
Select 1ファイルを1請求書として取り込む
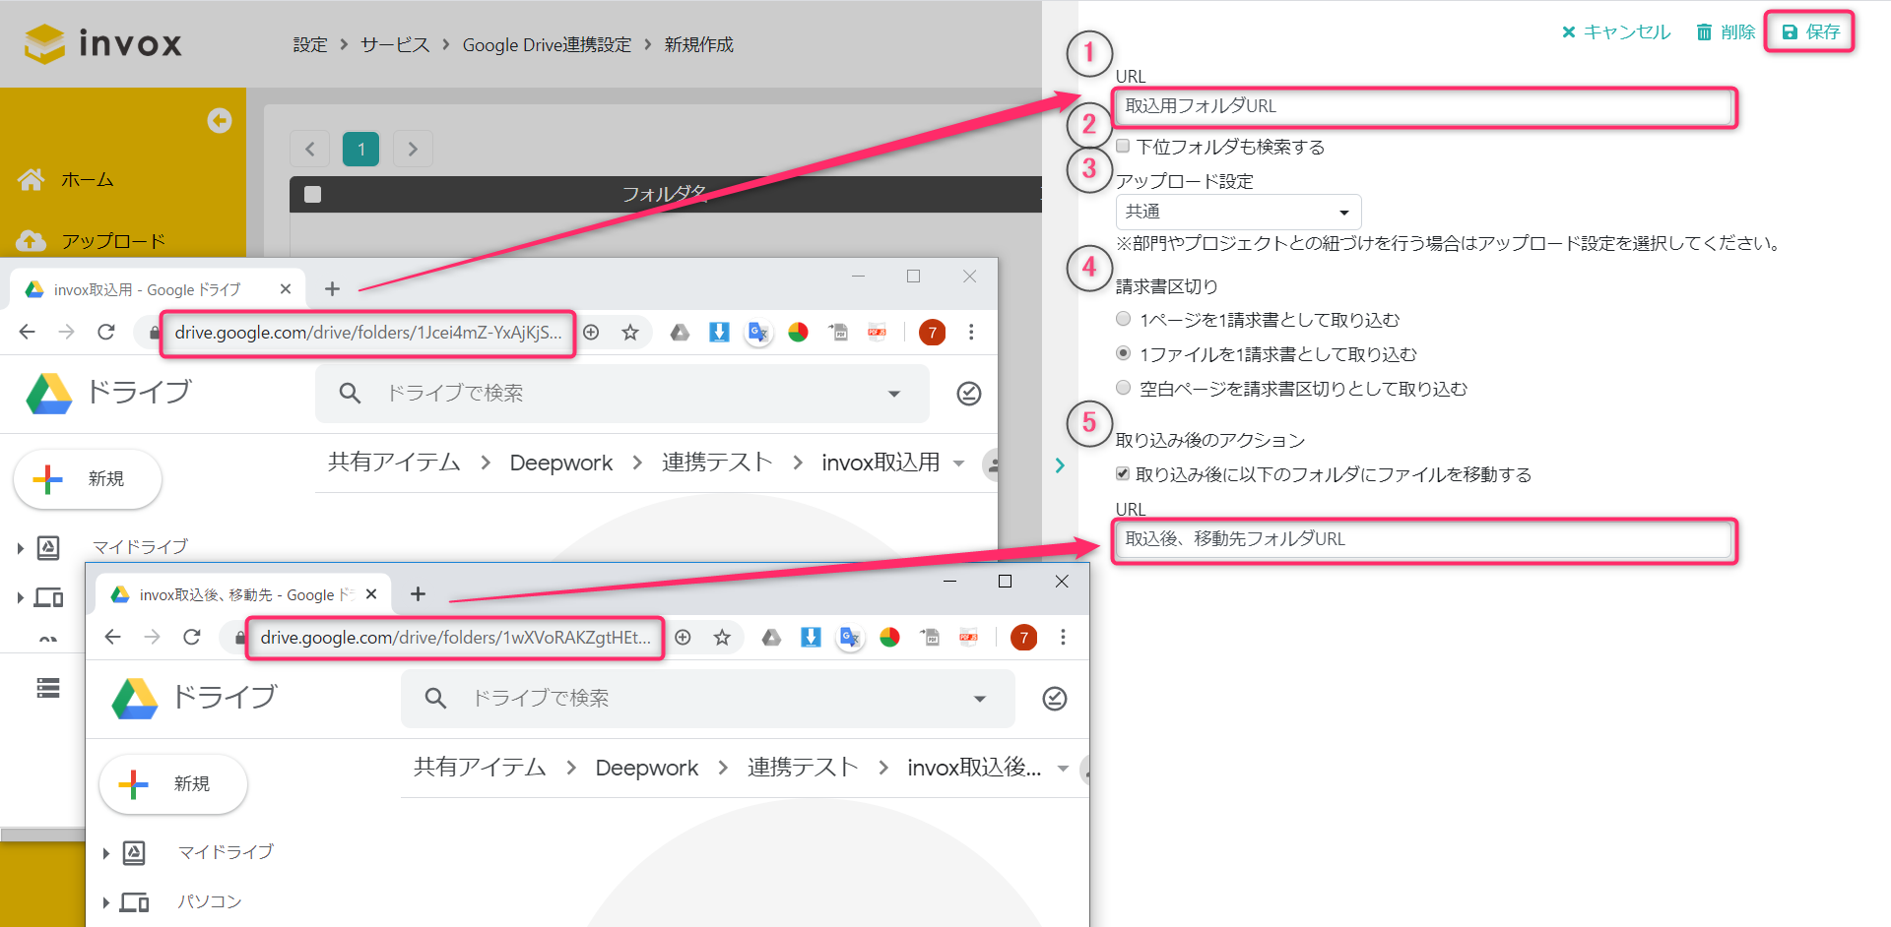1123,353
